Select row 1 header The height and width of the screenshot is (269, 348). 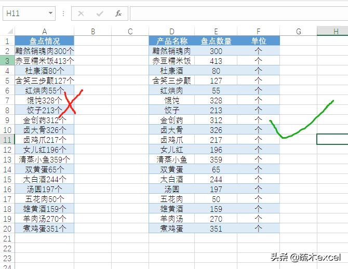(x=7, y=41)
